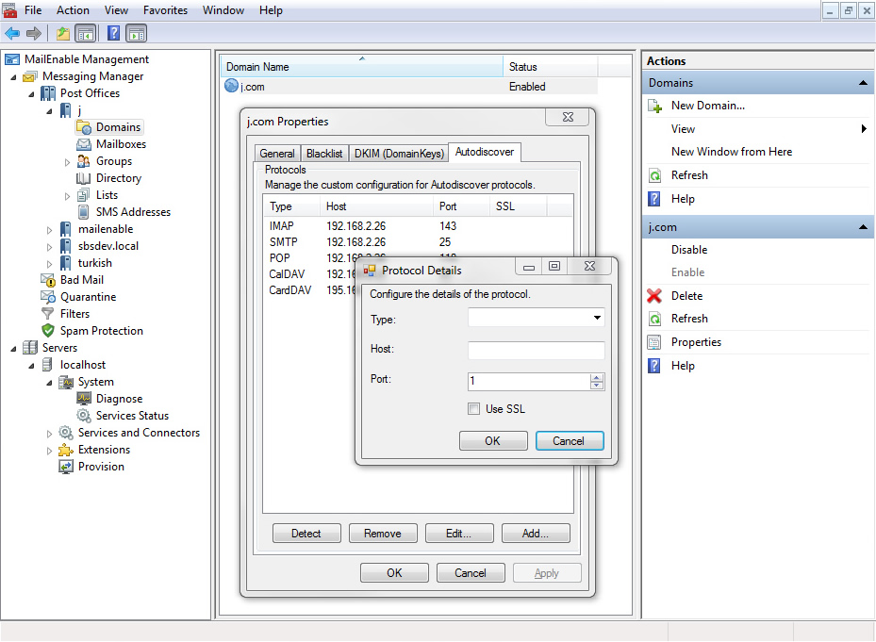Screen dimensions: 876x642
Task: Click the Add... button
Action: point(536,534)
